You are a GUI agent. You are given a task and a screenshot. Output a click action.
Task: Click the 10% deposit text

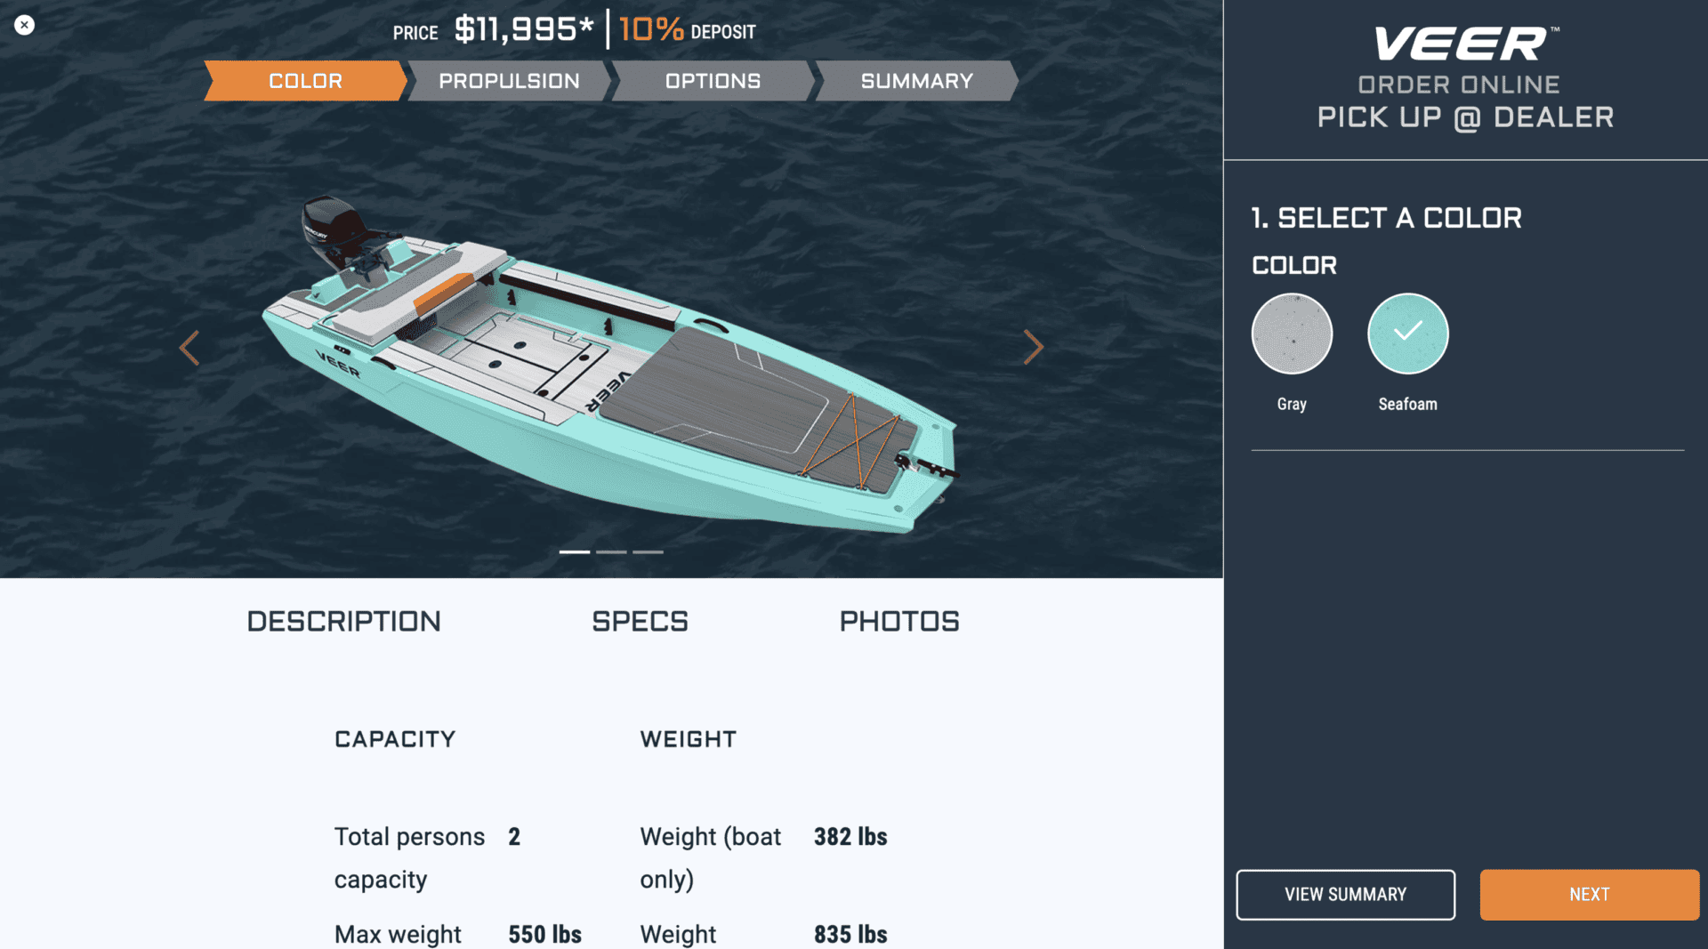click(x=687, y=30)
